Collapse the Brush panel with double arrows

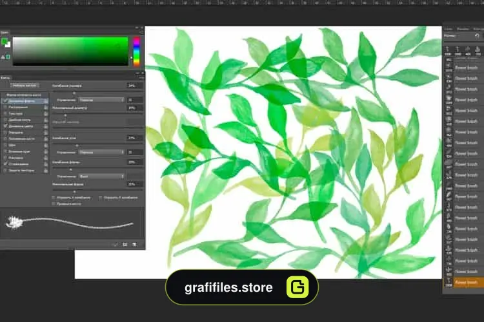point(137,73)
